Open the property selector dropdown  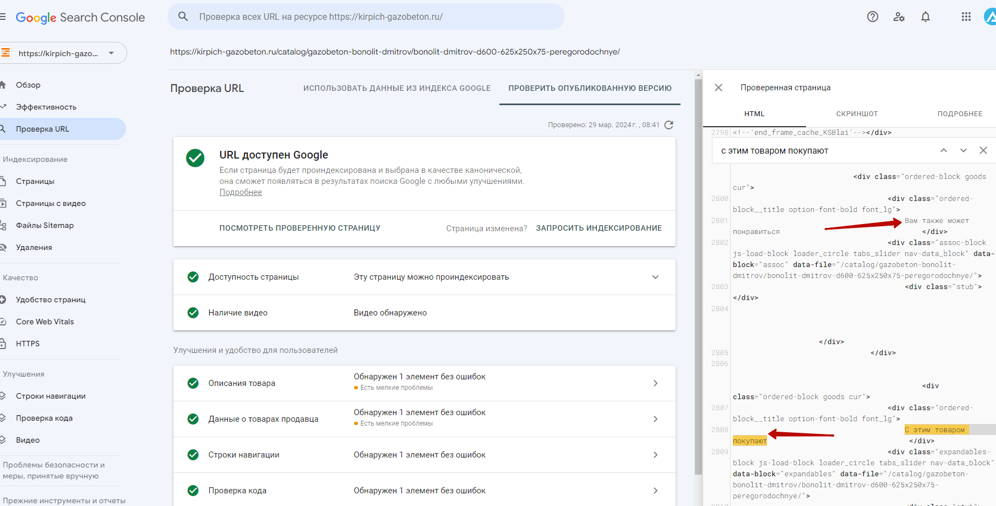(111, 53)
